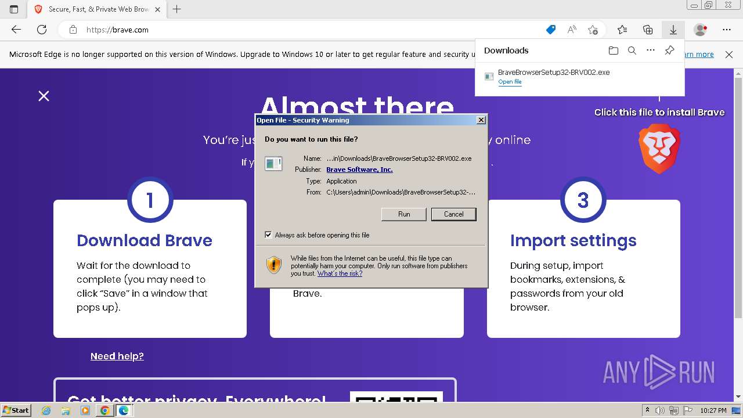Open the network tray icon
This screenshot has width=743, height=418.
tap(673, 410)
